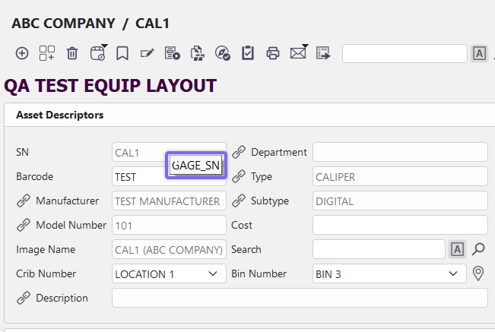The image size is (495, 332).
Task: Click the bookmark icon in toolbar
Action: pyautogui.click(x=122, y=53)
